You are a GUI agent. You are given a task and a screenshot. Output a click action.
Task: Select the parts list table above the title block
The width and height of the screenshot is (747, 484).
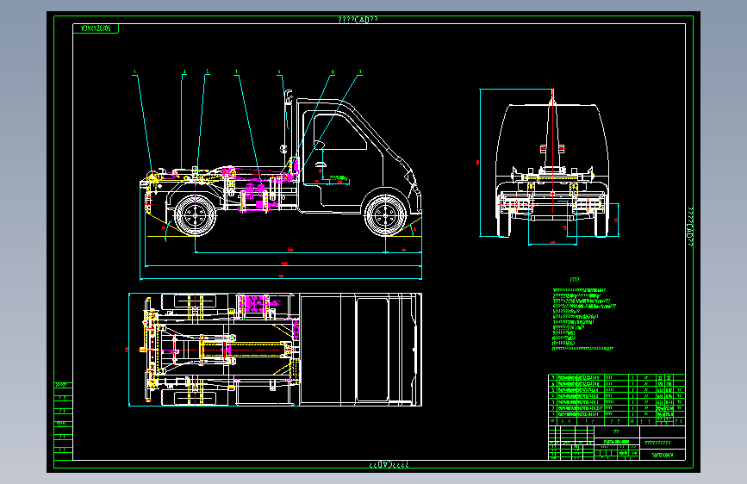617,400
